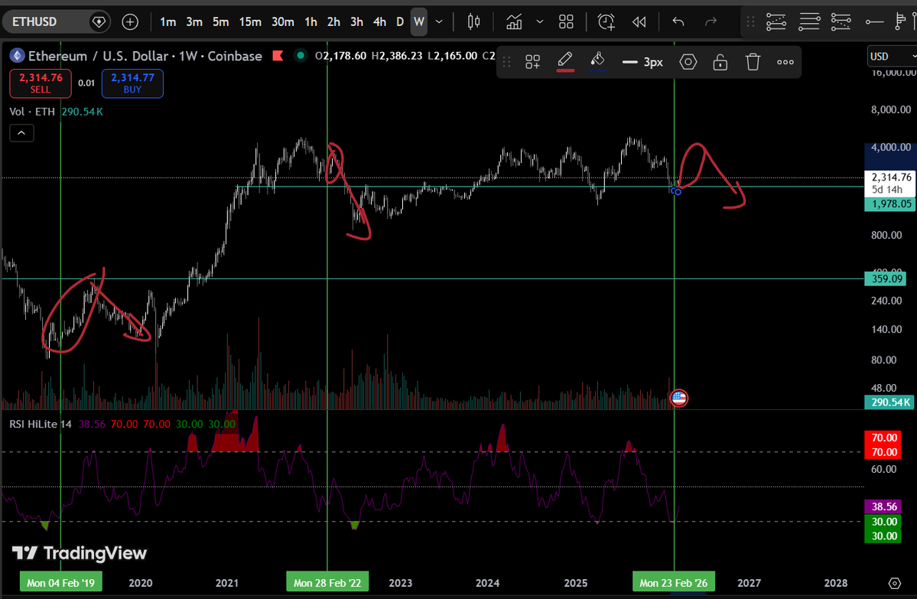Collapse the indicator legend with caret button
Image resolution: width=917 pixels, height=599 pixels.
pyautogui.click(x=21, y=133)
